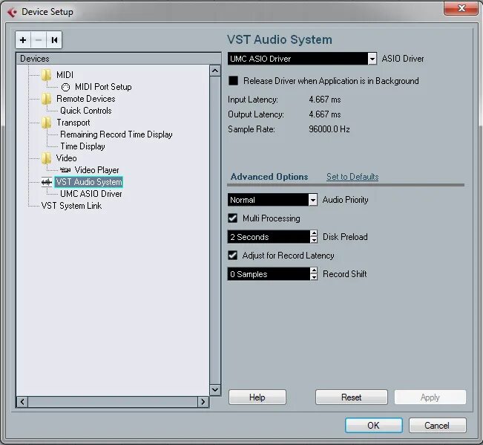Click the Transport folder icon
This screenshot has height=445, width=483.
pyautogui.click(x=47, y=123)
